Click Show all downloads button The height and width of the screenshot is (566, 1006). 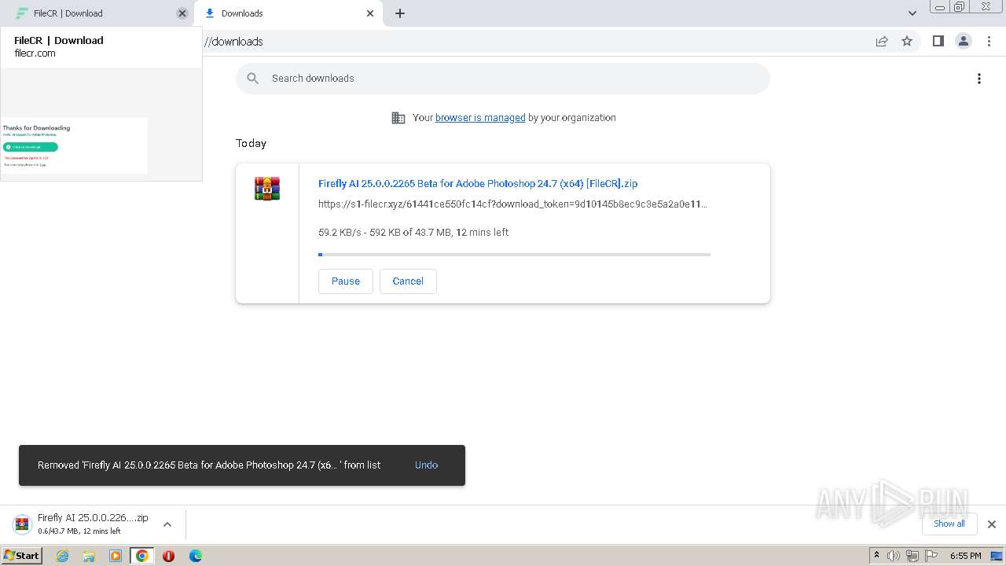point(949,524)
